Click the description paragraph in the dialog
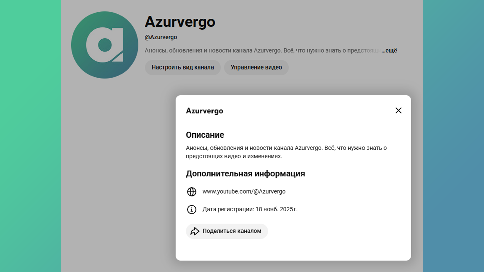The width and height of the screenshot is (484, 272). coord(286,152)
